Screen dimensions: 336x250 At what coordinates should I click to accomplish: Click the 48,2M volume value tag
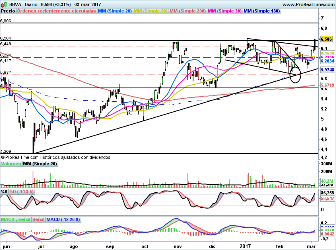click(x=327, y=181)
